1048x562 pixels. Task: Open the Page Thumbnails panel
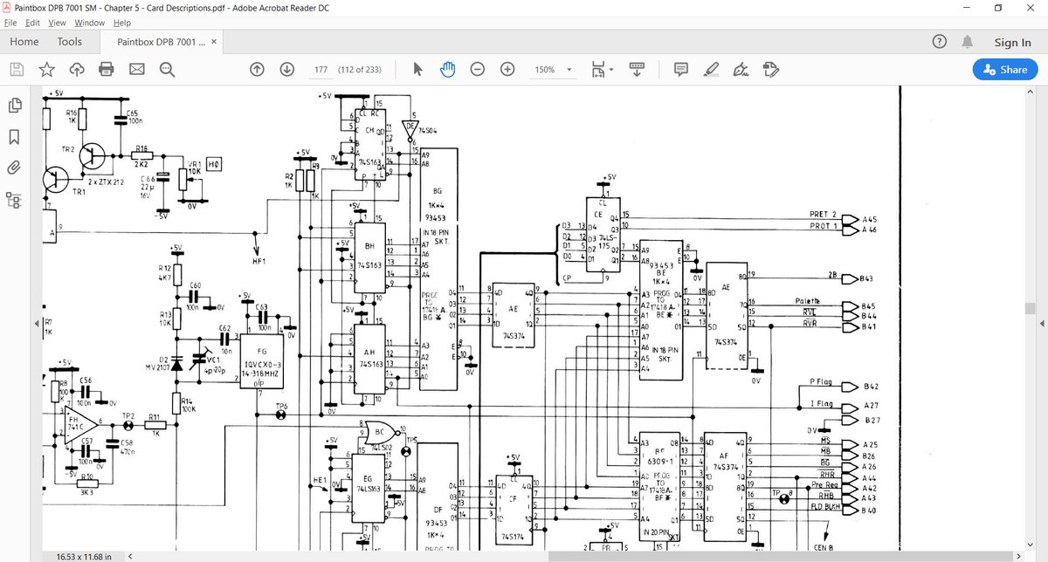(15, 106)
